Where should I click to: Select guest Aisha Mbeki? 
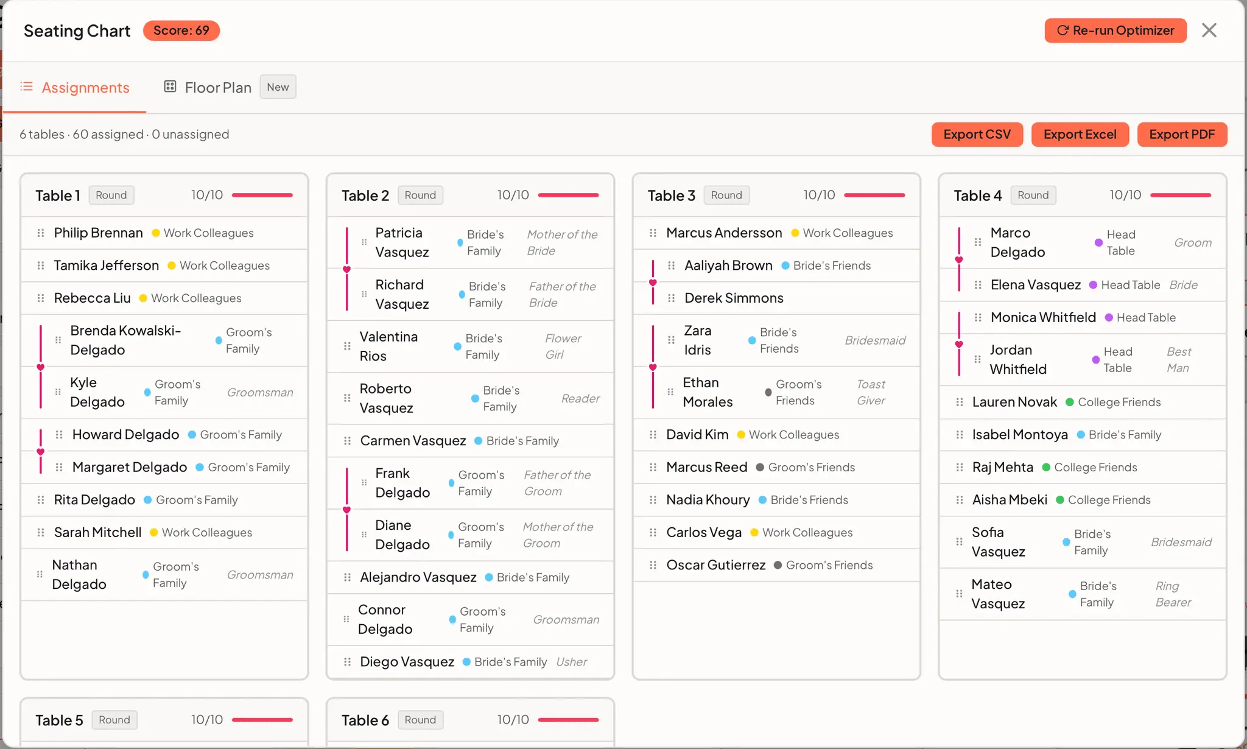coord(1083,500)
